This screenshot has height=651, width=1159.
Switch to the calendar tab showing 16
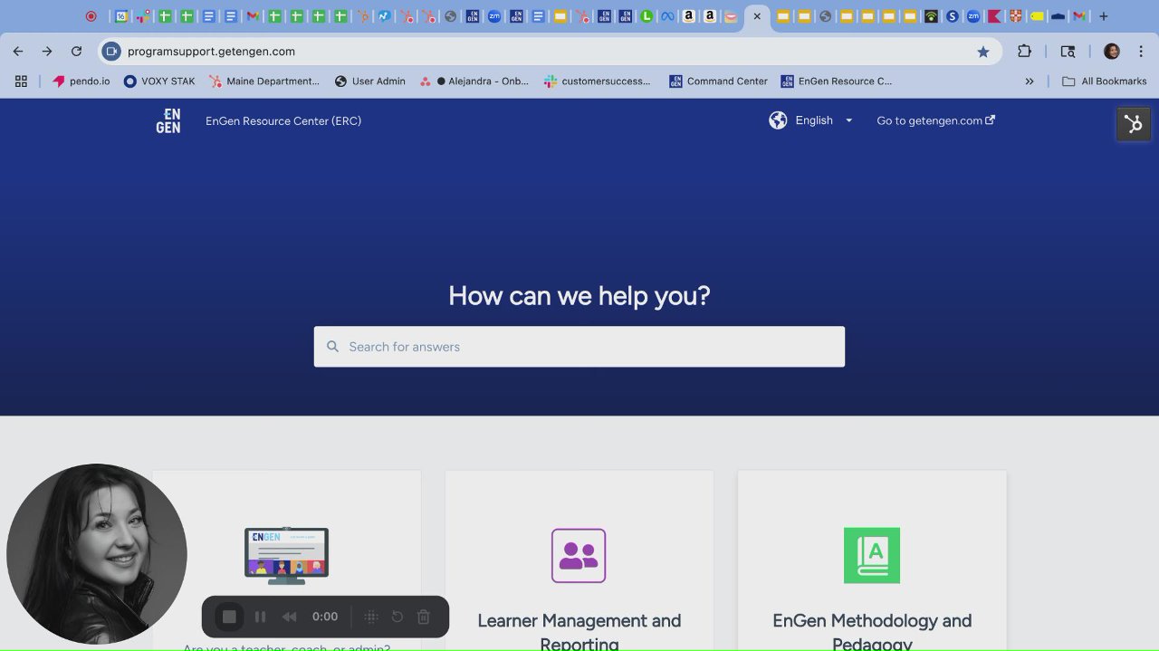pos(120,16)
